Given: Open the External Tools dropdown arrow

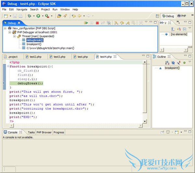Looking at the screenshot, I should point(52,16).
